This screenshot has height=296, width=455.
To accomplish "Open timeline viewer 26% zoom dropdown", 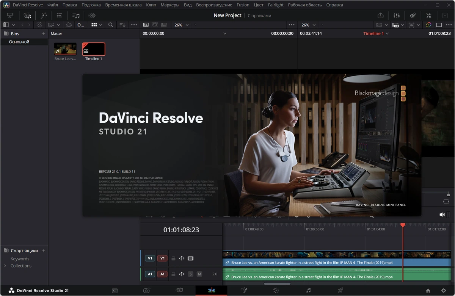I will (x=308, y=25).
